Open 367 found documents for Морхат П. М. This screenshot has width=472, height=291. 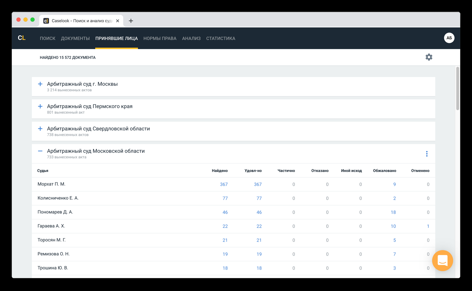[x=224, y=184]
